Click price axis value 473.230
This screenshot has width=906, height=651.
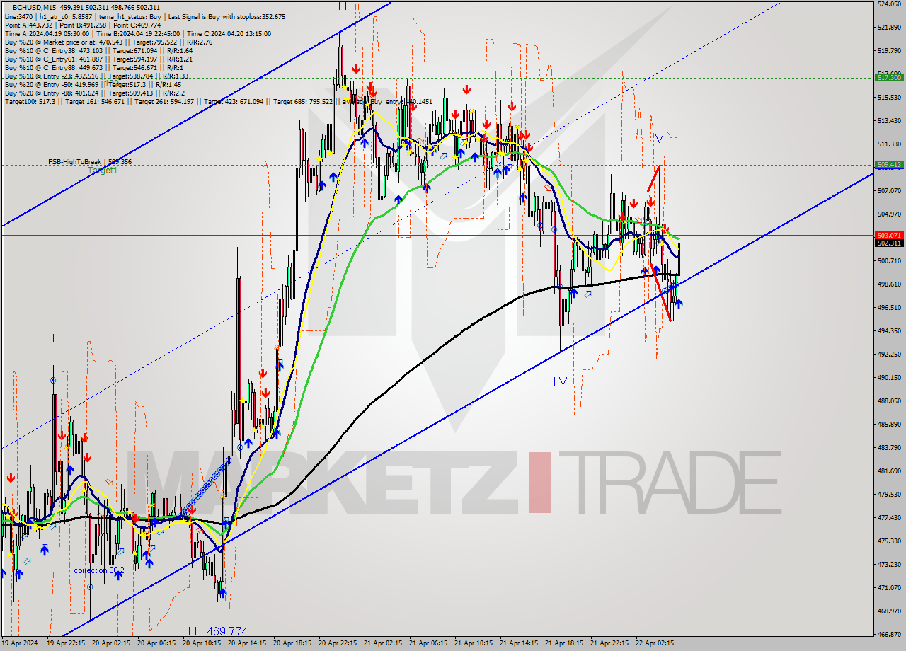pos(888,565)
